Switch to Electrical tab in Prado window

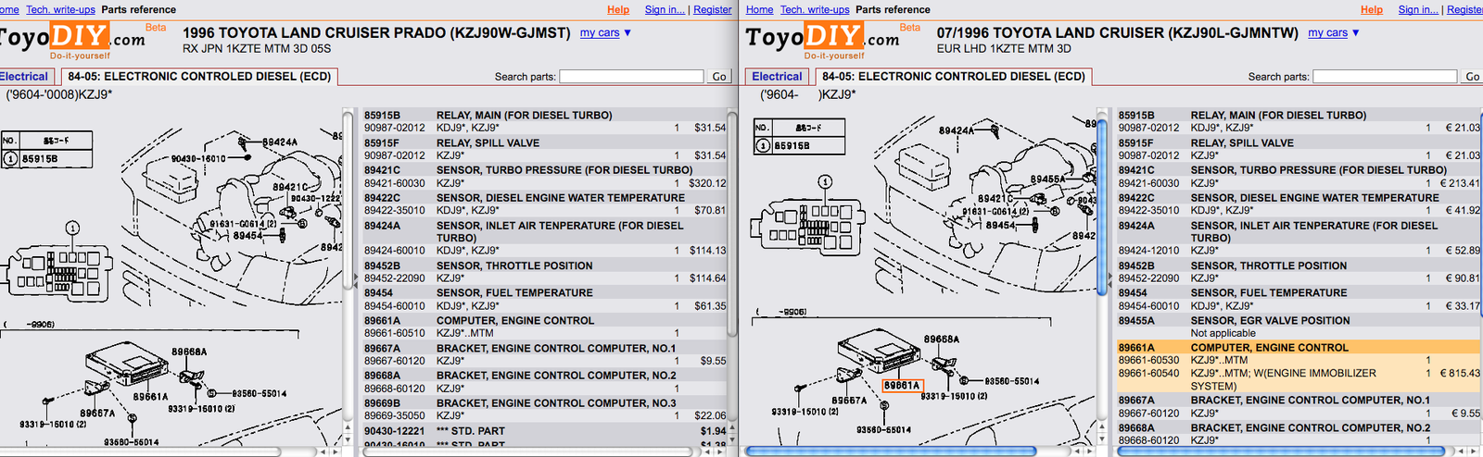coord(25,77)
